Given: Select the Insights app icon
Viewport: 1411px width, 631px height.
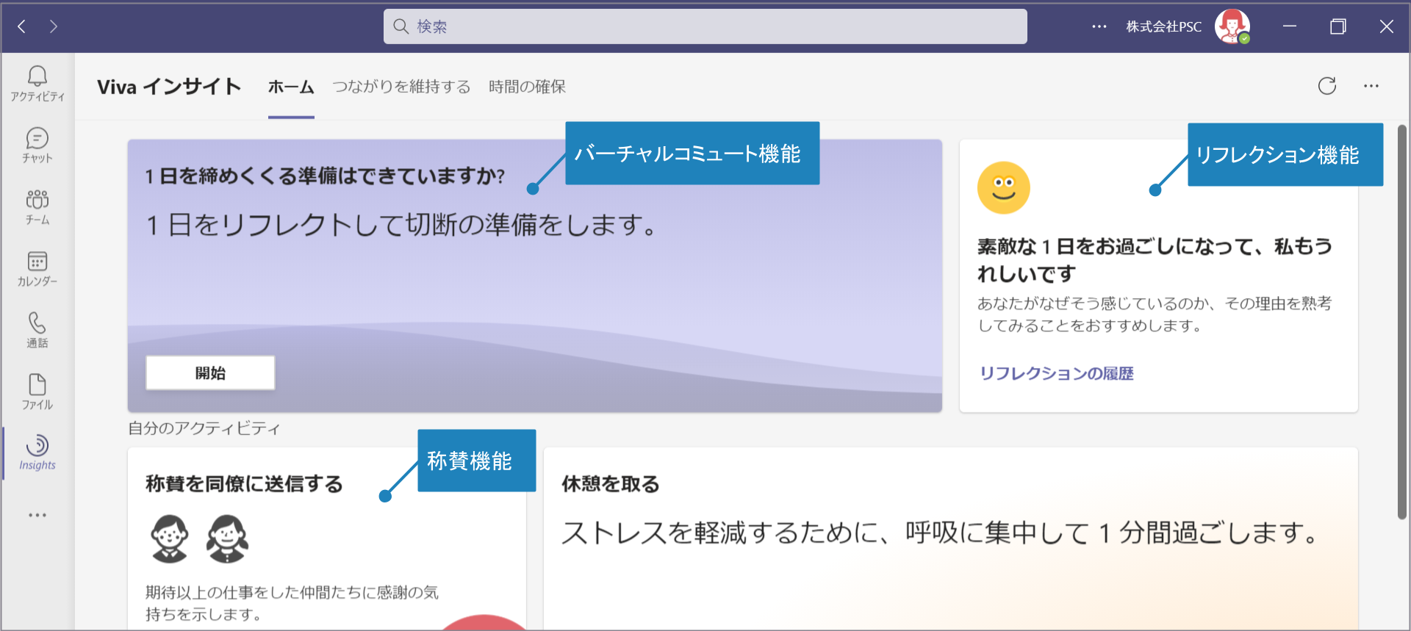Looking at the screenshot, I should pyautogui.click(x=37, y=452).
